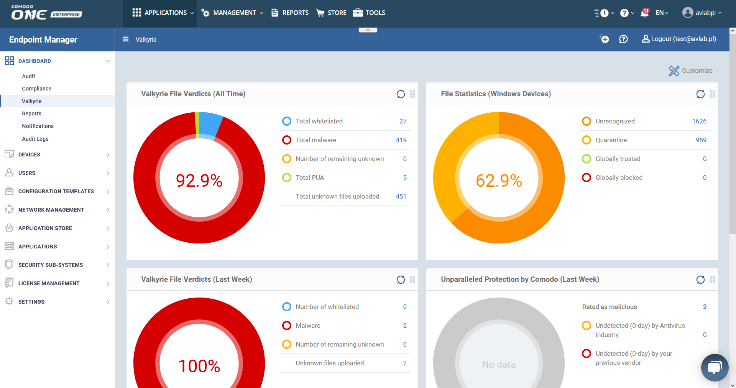The height and width of the screenshot is (388, 736).
Task: Open the Reports top menu
Action: pyautogui.click(x=290, y=13)
